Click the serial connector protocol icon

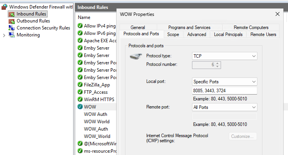(136, 56)
